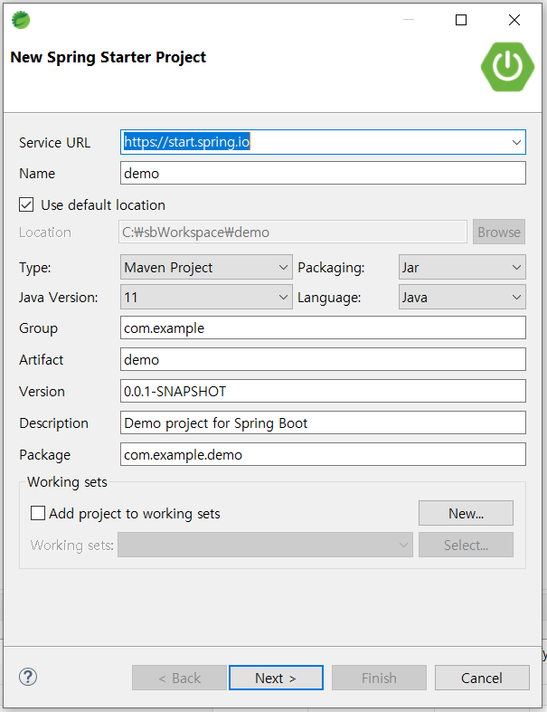Viewport: 547px width, 712px height.
Task: Click the Version field 0.0.1-SNAPSHOT
Action: point(323,391)
